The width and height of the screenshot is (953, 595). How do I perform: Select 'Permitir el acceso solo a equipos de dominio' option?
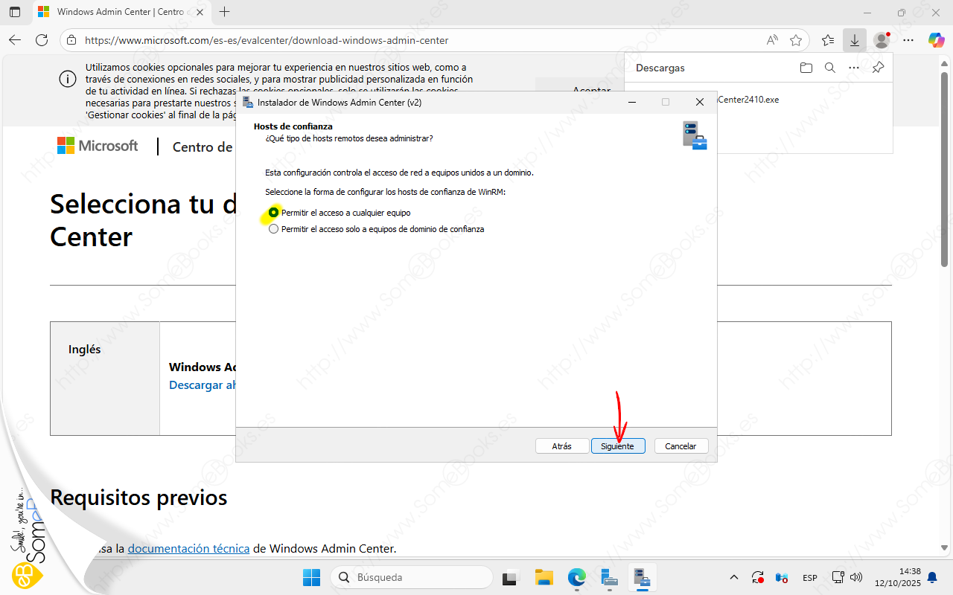[x=274, y=229]
